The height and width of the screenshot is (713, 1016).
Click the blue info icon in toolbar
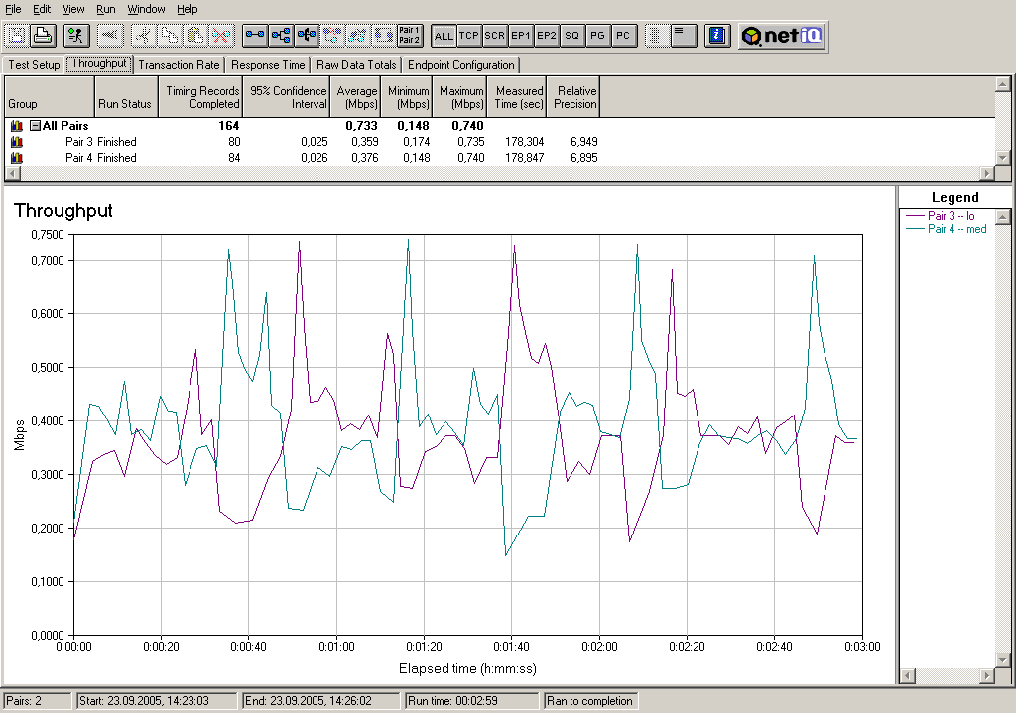[717, 36]
